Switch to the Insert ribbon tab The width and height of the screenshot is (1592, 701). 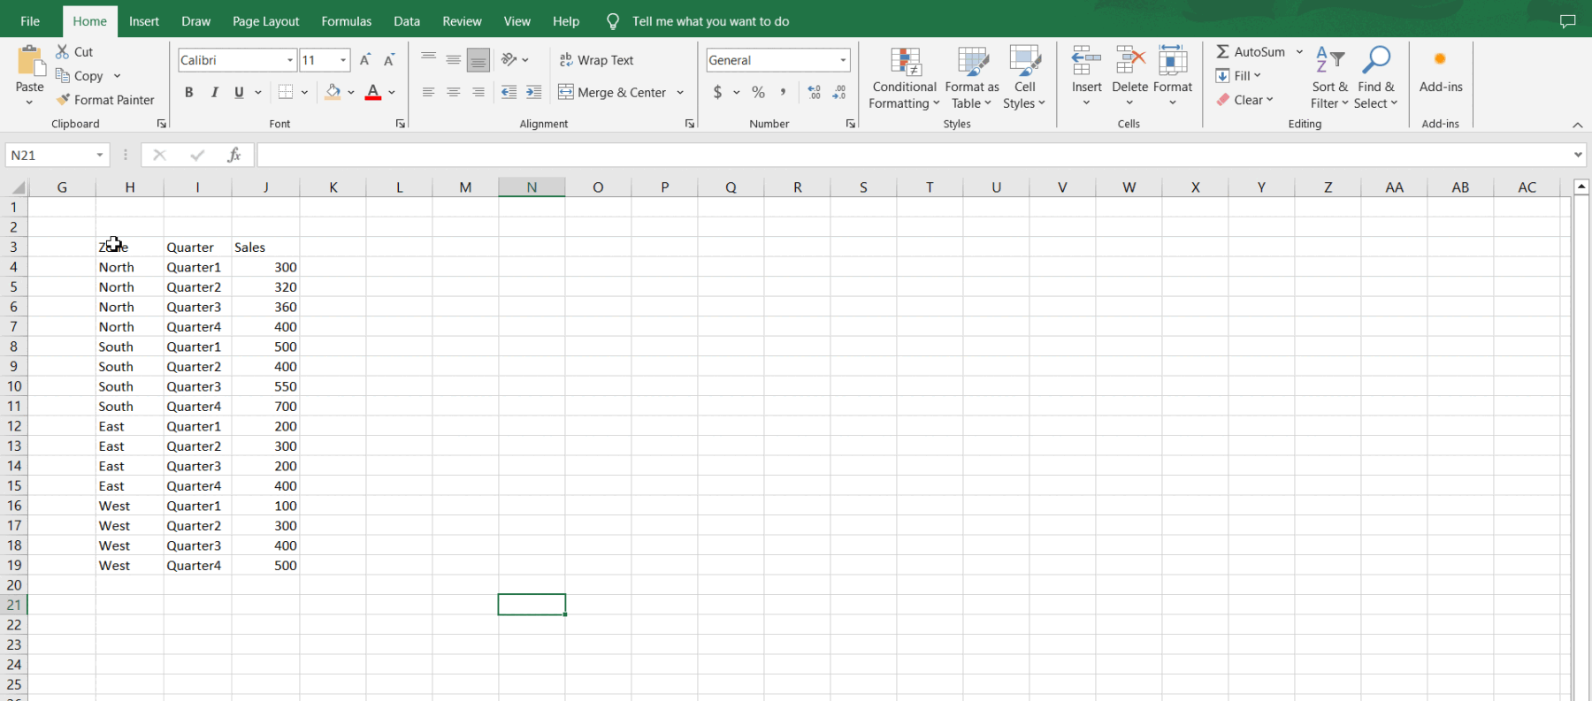144,21
